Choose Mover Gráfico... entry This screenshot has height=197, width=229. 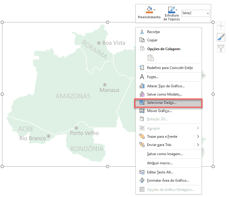[x=169, y=111]
